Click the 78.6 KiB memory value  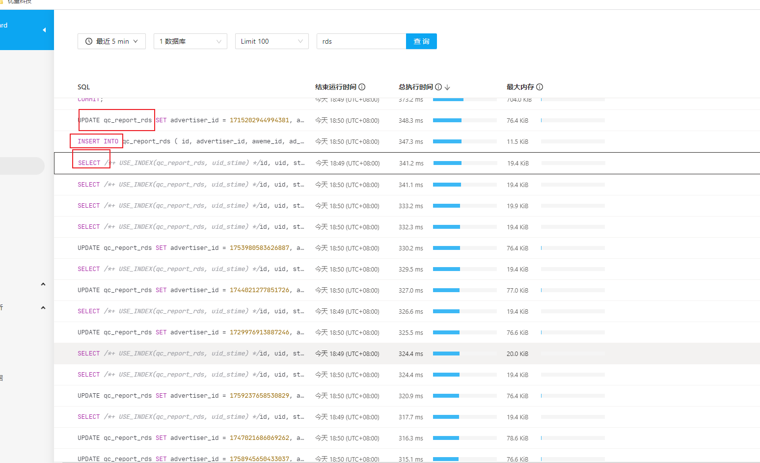[517, 438]
